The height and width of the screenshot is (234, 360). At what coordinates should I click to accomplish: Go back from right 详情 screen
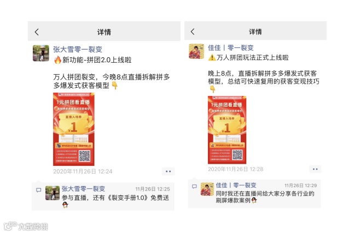coord(193,32)
